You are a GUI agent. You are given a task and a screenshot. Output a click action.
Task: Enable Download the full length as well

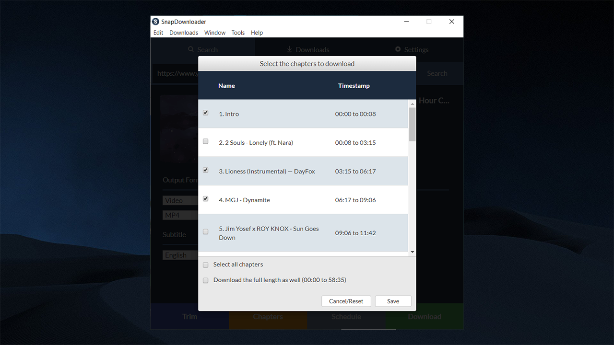click(206, 280)
